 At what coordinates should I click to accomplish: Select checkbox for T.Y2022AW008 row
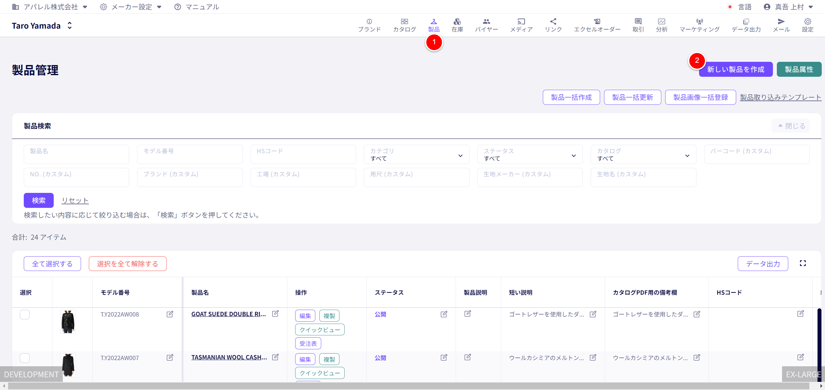25,315
